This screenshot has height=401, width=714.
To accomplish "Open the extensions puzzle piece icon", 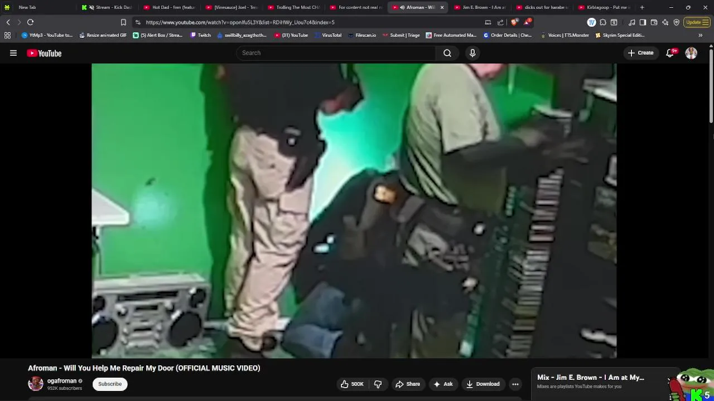I will (603, 22).
